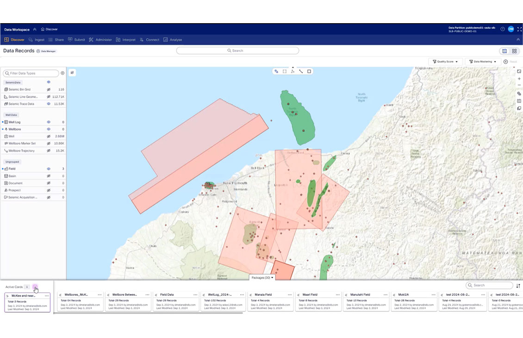Hide the Seismic Trace Data layer
523x338 pixels.
click(x=49, y=104)
